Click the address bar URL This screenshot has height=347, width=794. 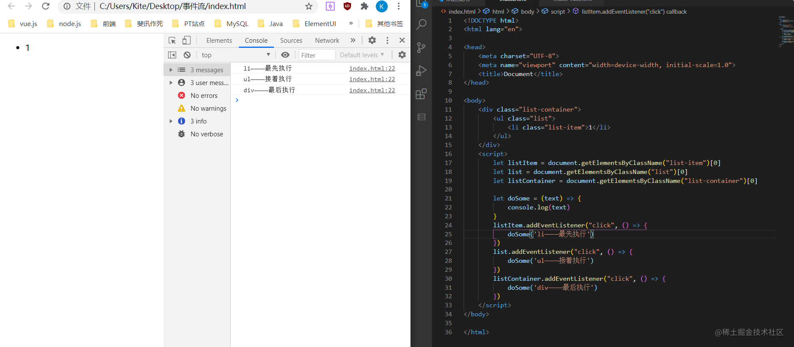tap(172, 6)
